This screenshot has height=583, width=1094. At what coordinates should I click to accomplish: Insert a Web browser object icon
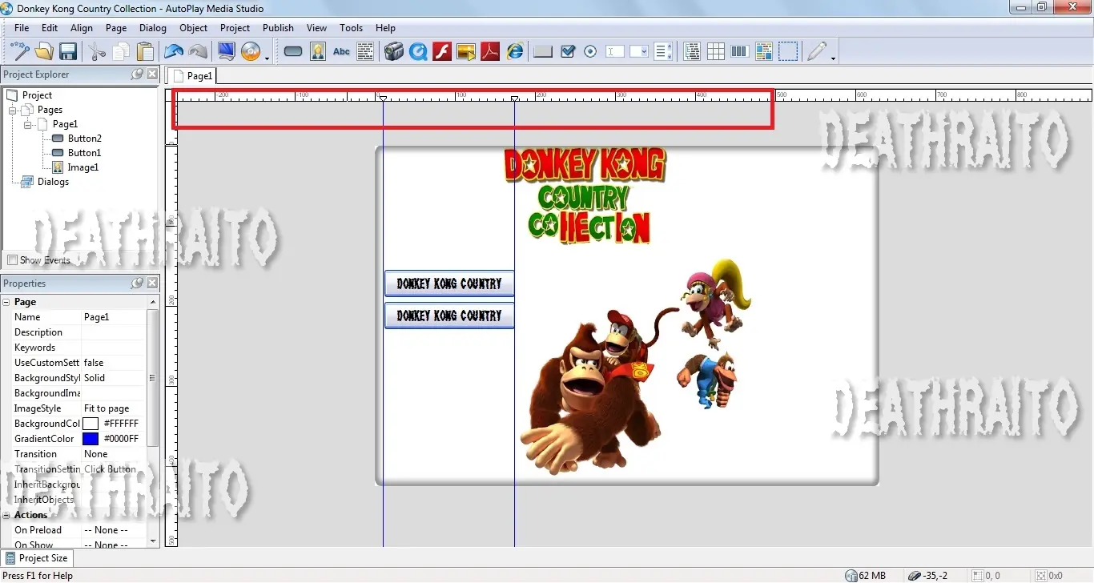[515, 51]
